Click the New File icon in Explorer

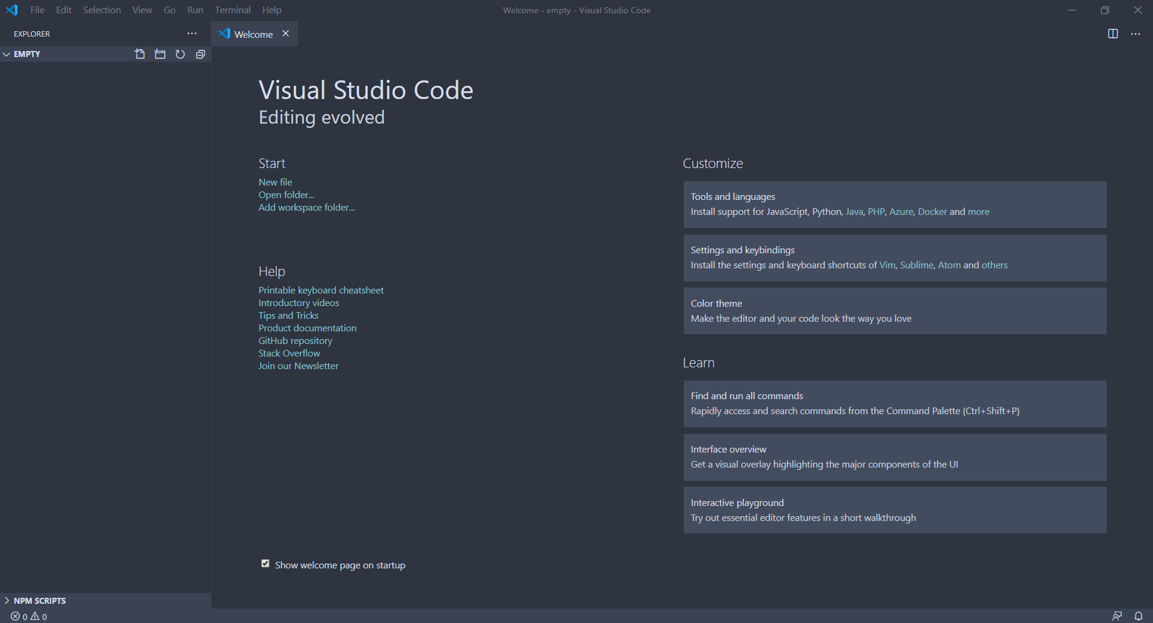coord(140,54)
